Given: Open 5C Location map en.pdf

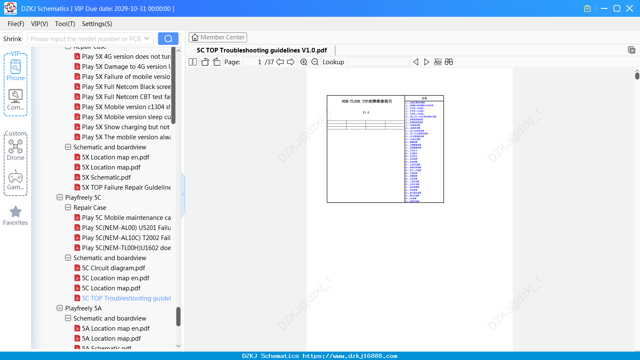Looking at the screenshot, I should click(116, 278).
